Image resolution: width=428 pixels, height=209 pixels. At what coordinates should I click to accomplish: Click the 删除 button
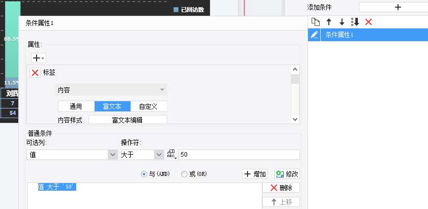[281, 188]
